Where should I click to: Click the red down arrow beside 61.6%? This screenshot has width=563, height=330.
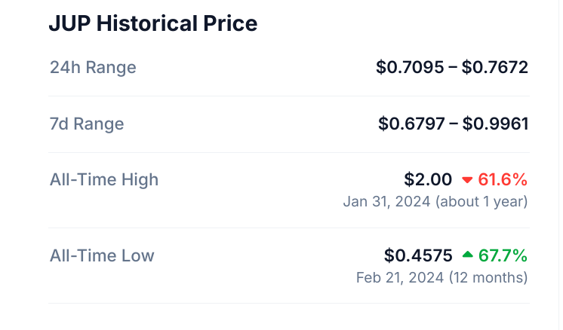(x=466, y=180)
